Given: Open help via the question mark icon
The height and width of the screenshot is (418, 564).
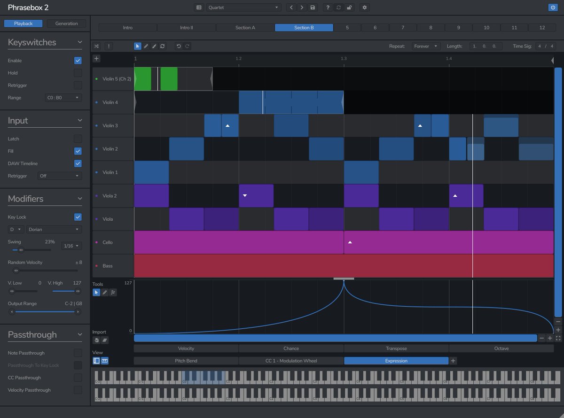Looking at the screenshot, I should pos(328,8).
